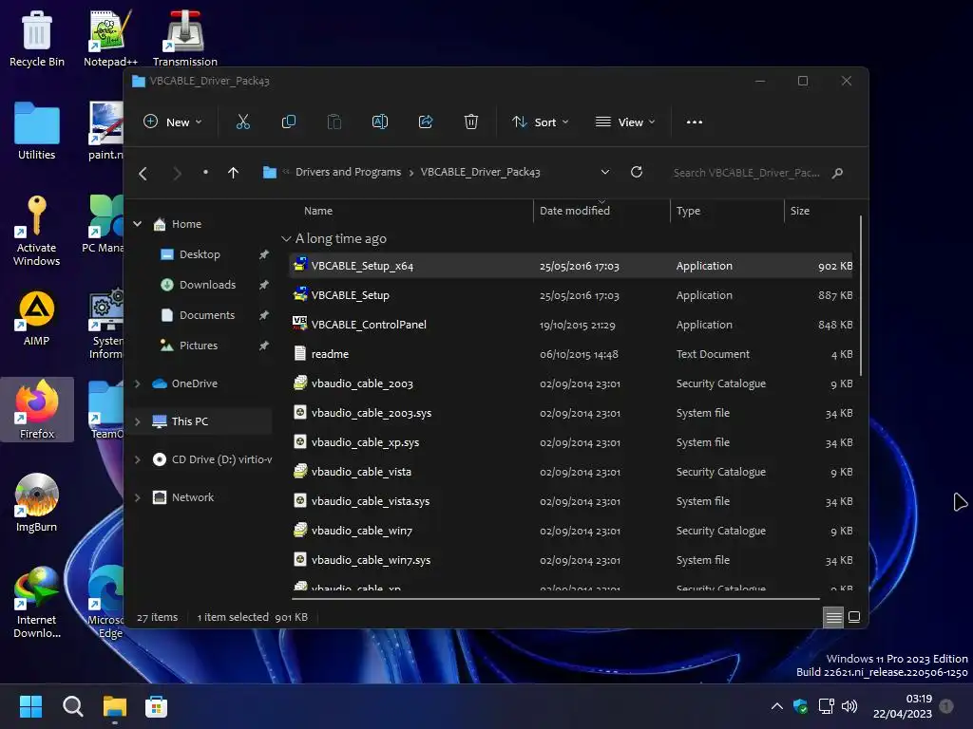This screenshot has width=973, height=729.
Task: Open the Sort dropdown menu
Action: tap(540, 122)
